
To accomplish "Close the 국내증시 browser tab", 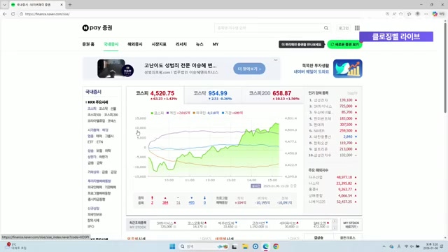I will point(62,5).
